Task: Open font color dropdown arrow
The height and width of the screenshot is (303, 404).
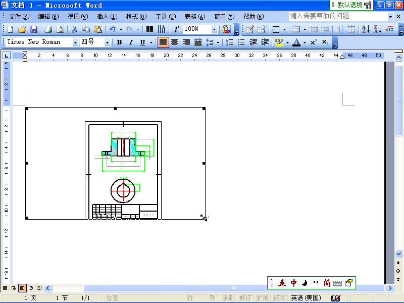Action: (x=305, y=42)
